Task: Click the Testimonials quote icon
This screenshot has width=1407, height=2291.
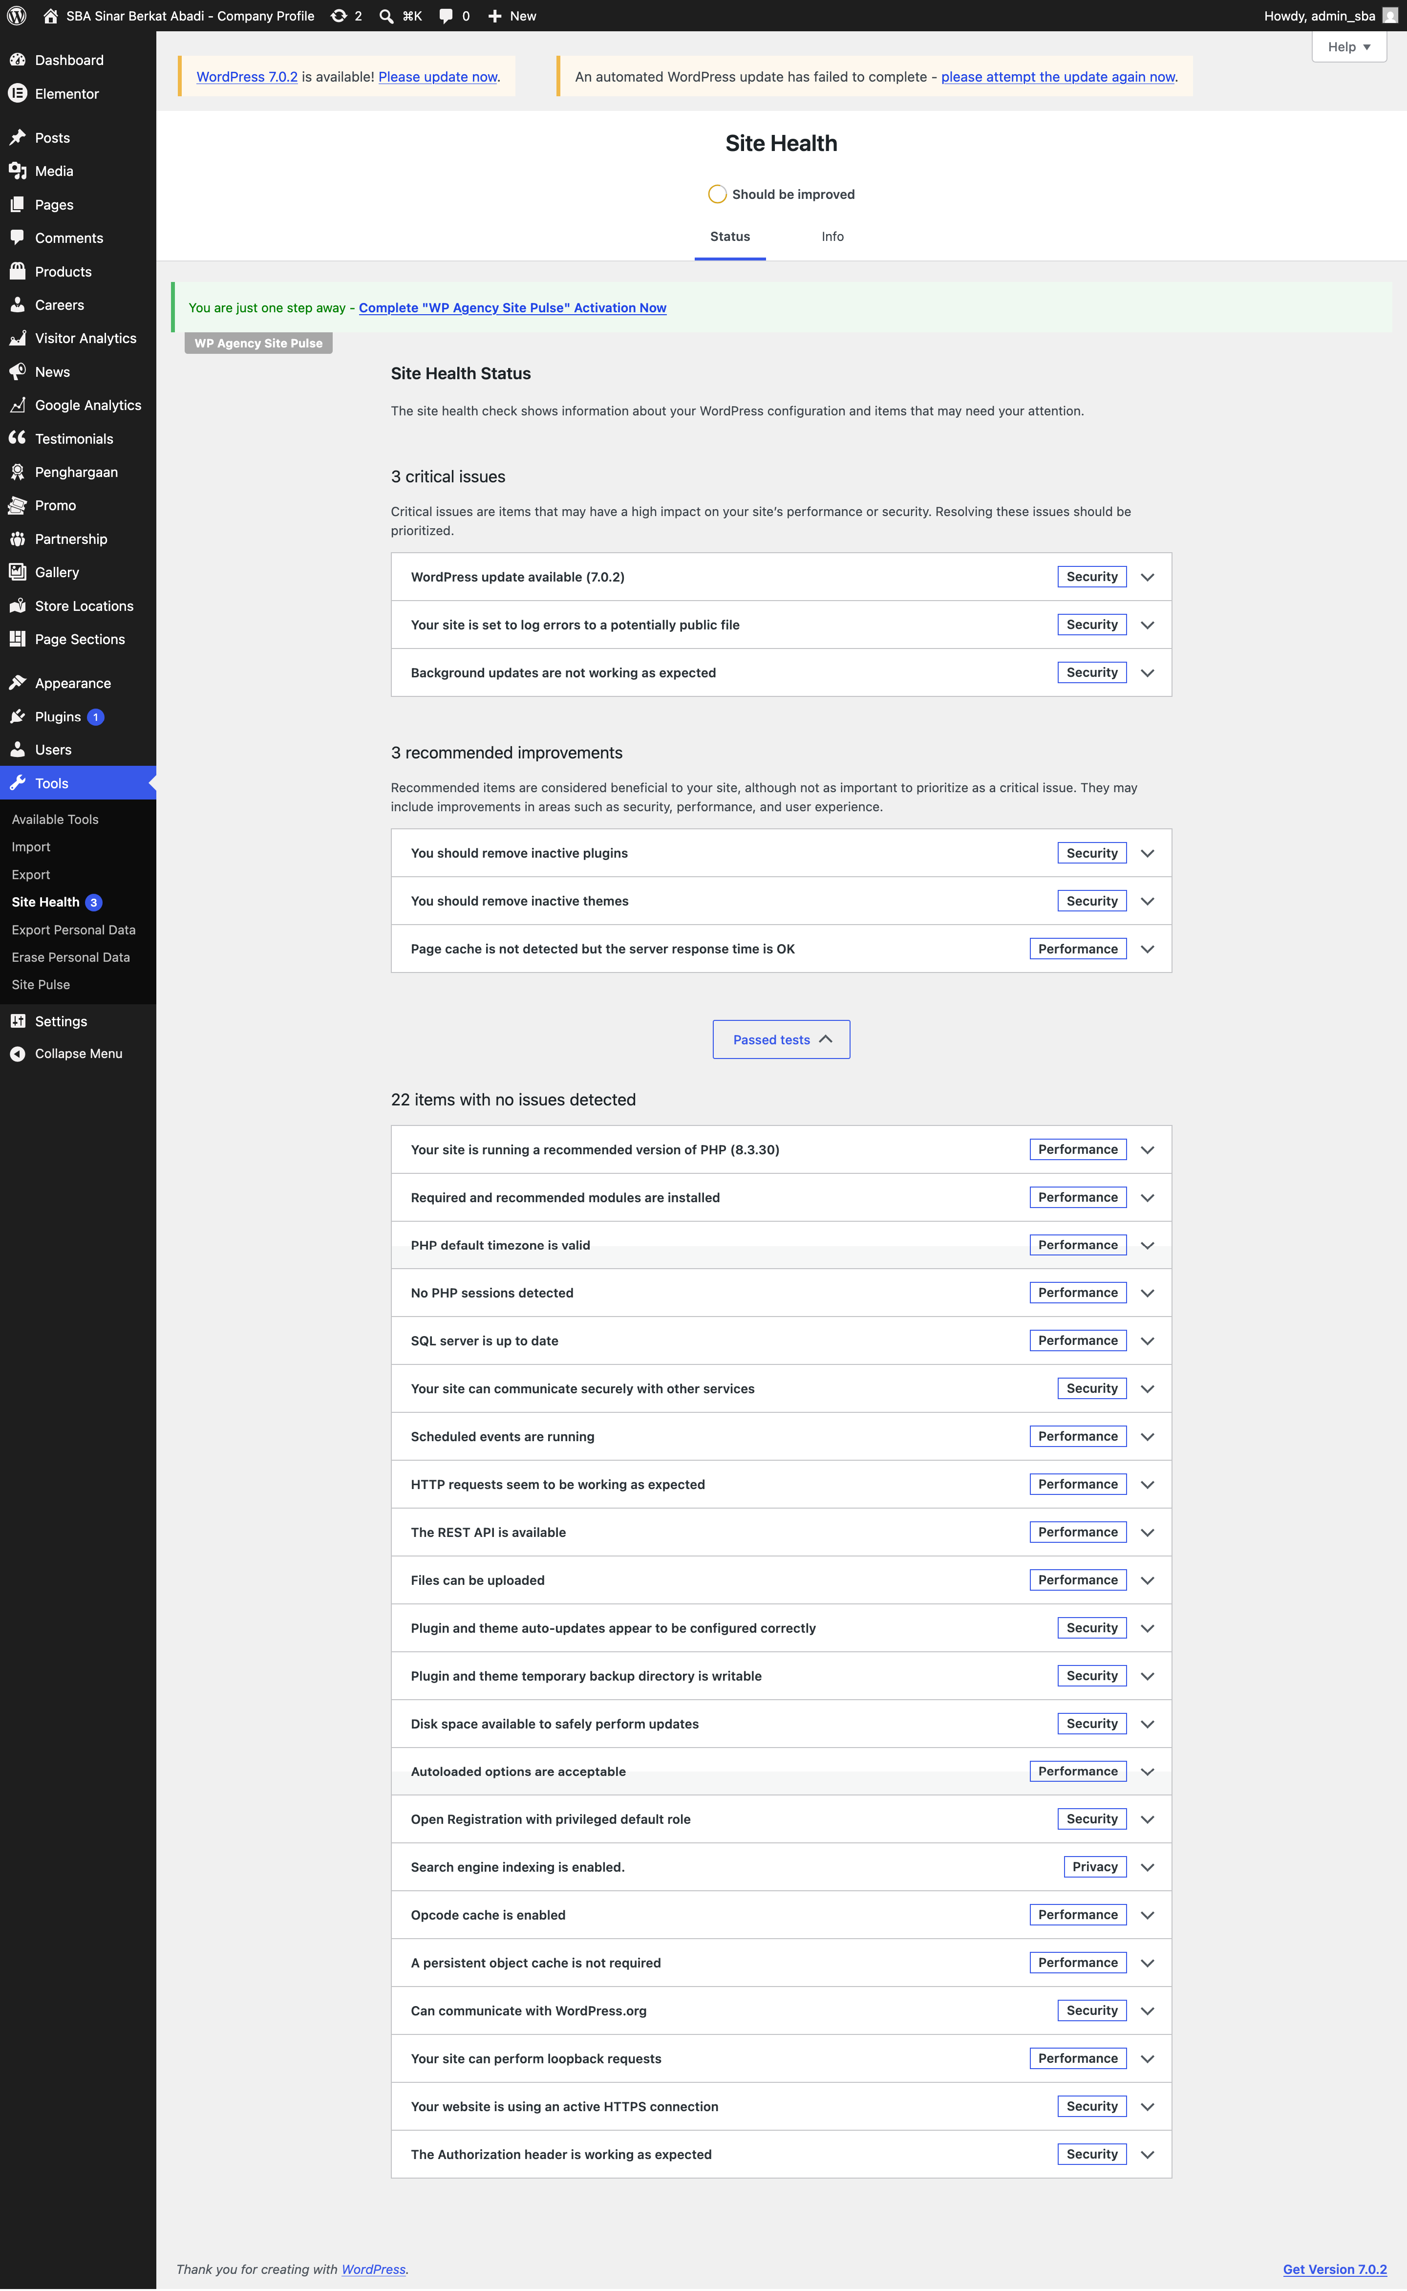Action: coord(18,438)
